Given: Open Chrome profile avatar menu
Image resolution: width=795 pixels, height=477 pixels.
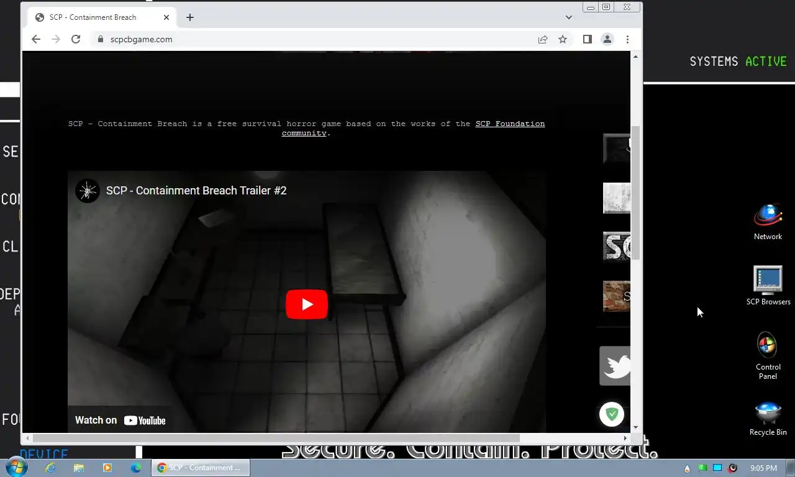Looking at the screenshot, I should pyautogui.click(x=607, y=39).
